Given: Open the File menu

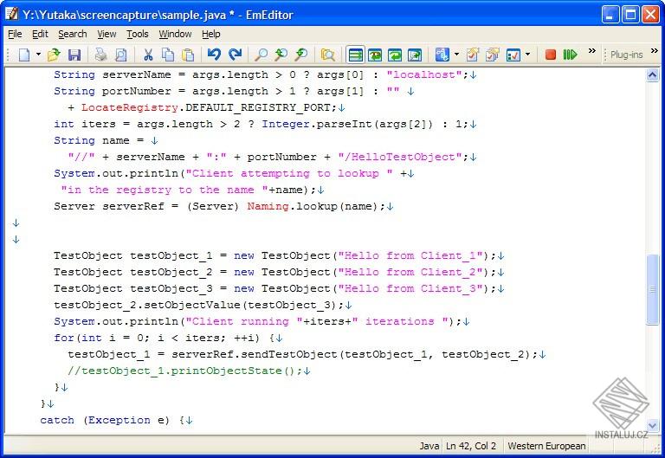Looking at the screenshot, I should (x=15, y=34).
